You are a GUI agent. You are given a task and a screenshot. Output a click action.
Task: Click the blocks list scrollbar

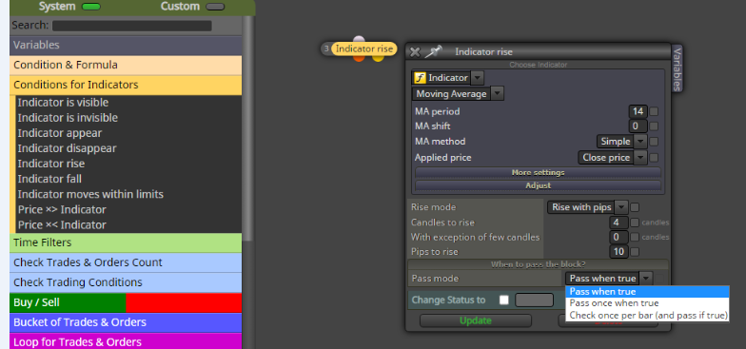(247, 128)
